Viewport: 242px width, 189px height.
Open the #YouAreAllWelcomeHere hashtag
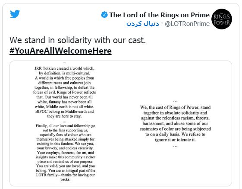pos(60,51)
